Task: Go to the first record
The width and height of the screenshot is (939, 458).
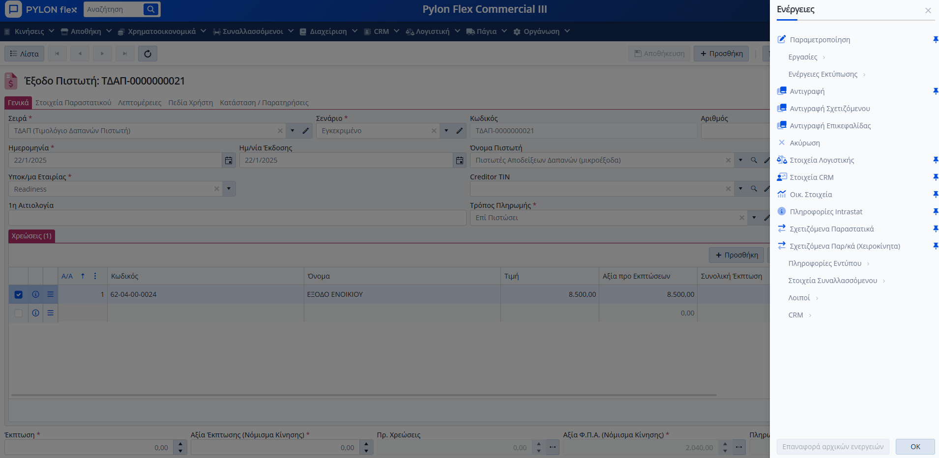Action: [x=57, y=54]
